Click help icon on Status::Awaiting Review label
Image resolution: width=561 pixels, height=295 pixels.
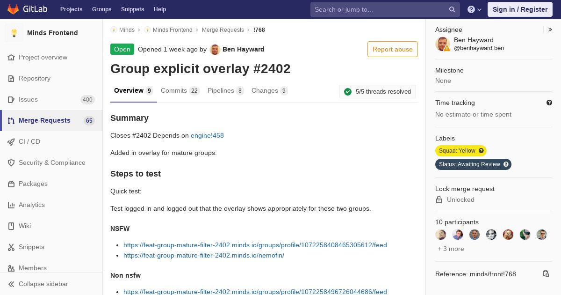[505, 164]
